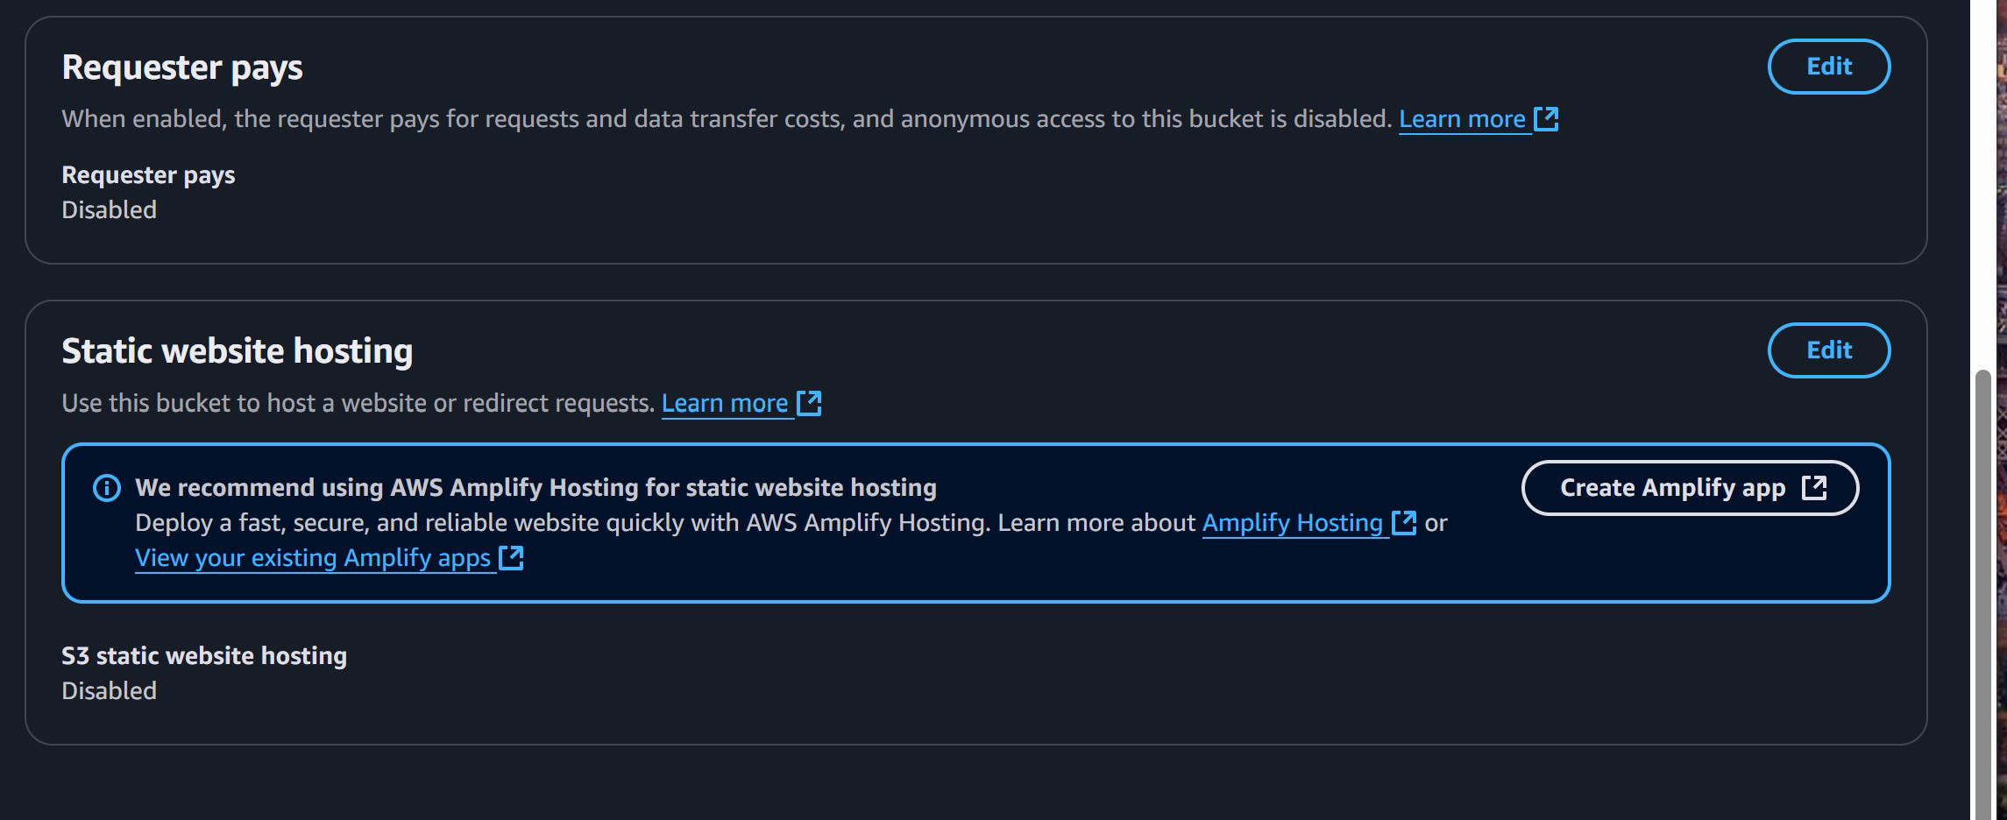
Task: Open Learn more under Static website hosting
Action: [724, 403]
